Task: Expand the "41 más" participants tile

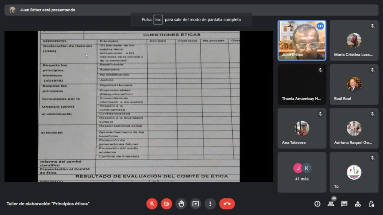Action: [301, 172]
